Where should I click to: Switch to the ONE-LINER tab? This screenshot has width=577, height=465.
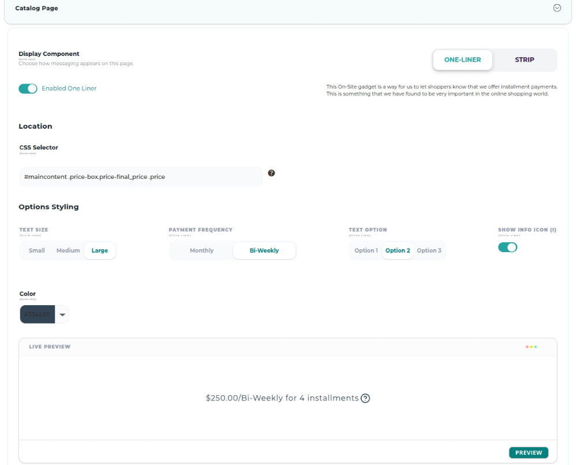(463, 59)
